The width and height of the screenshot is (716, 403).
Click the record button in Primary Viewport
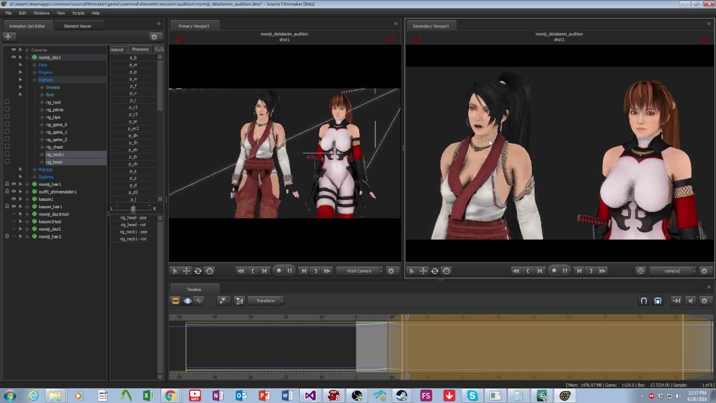click(279, 271)
